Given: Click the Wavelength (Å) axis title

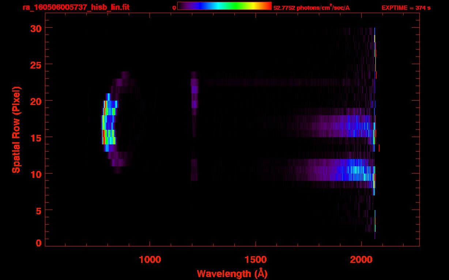Looking at the screenshot, I should [232, 273].
